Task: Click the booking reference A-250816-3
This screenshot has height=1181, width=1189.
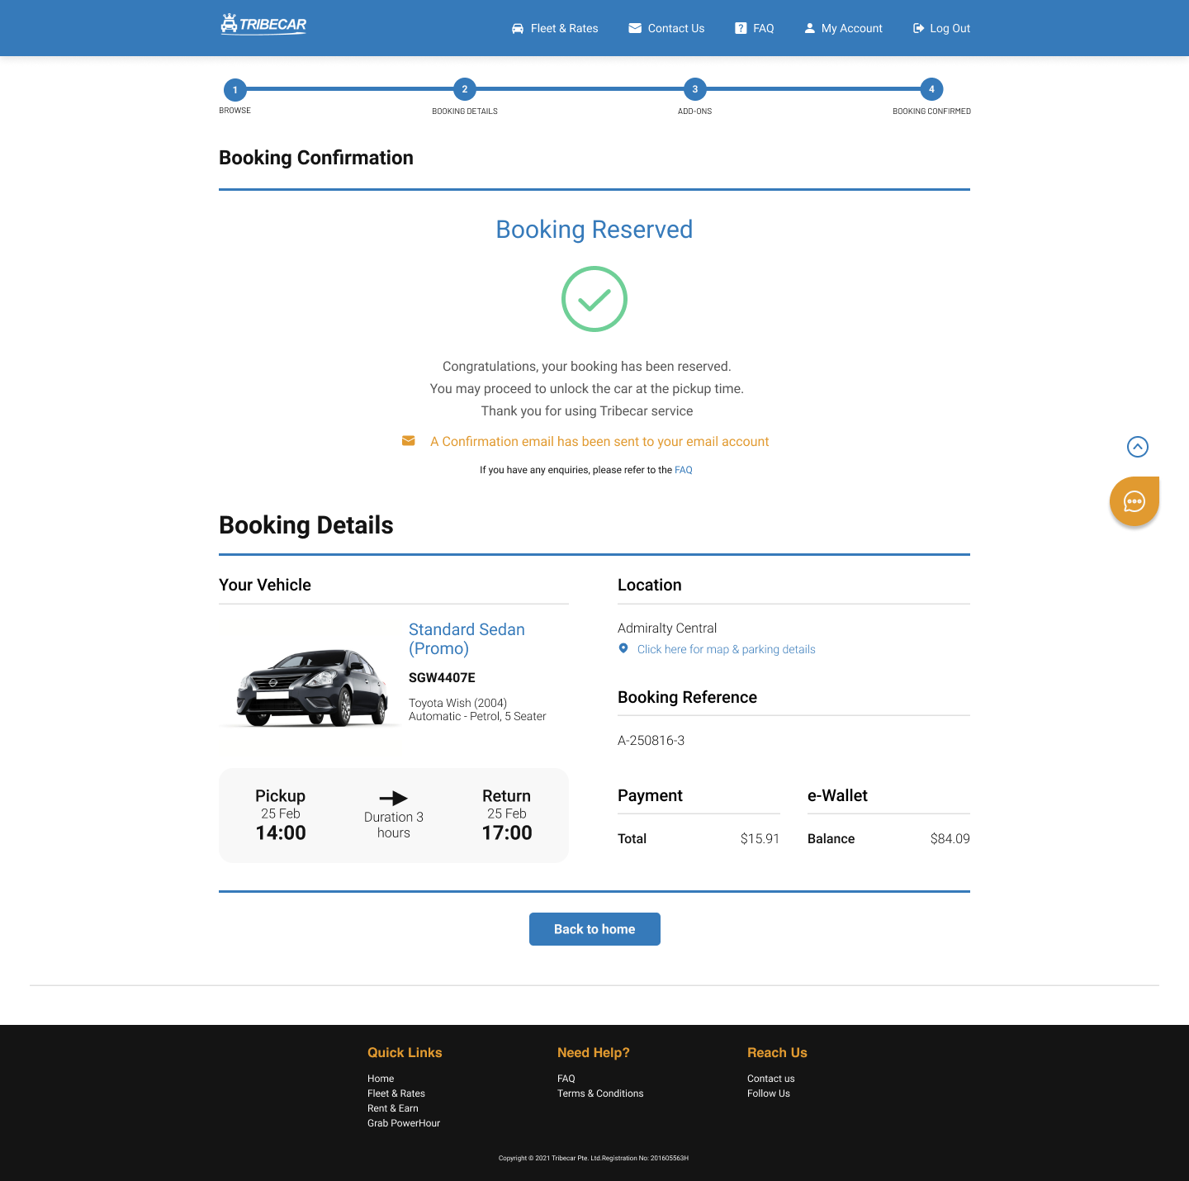Action: click(x=651, y=741)
